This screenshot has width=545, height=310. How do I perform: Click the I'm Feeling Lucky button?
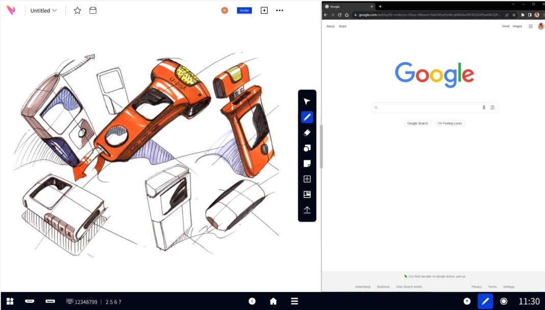pos(451,123)
